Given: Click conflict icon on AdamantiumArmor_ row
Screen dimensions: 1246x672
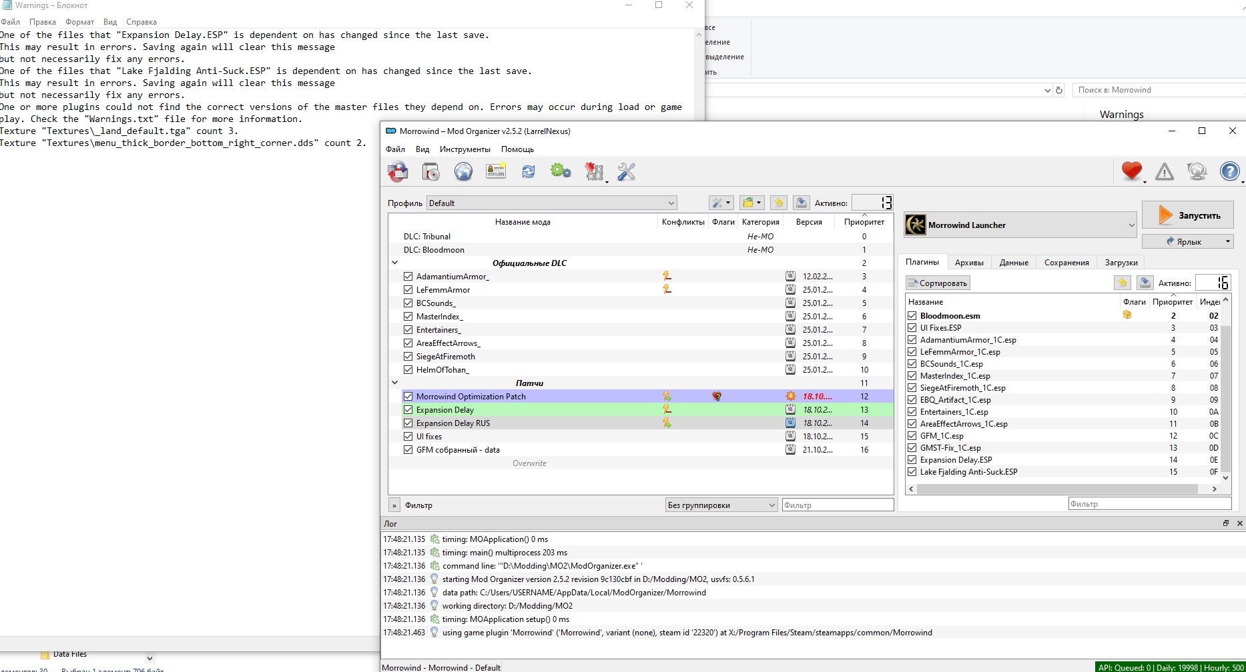Looking at the screenshot, I should pyautogui.click(x=667, y=276).
